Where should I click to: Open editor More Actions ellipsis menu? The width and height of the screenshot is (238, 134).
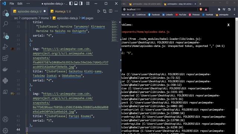tap(116, 11)
